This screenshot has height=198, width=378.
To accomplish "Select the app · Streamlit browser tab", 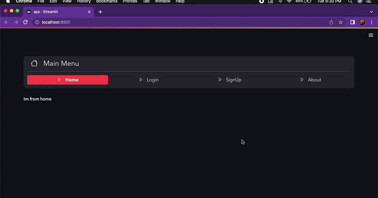I will 59,12.
